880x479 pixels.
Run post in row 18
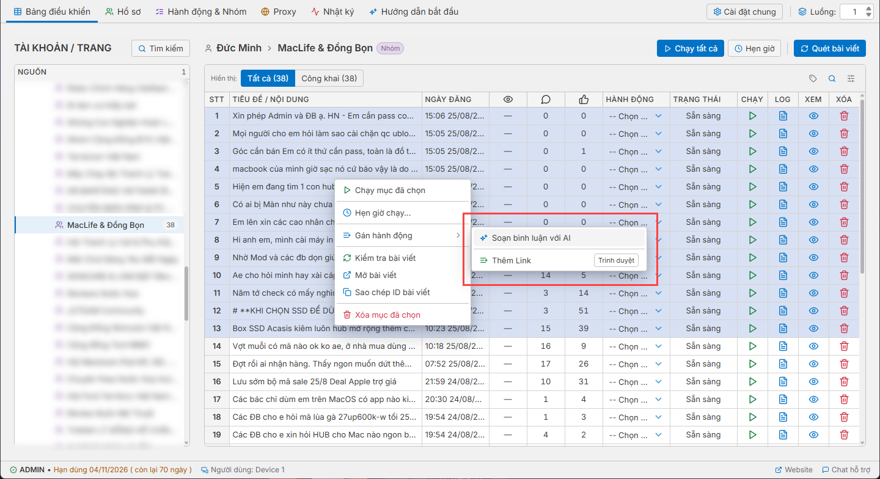(752, 417)
